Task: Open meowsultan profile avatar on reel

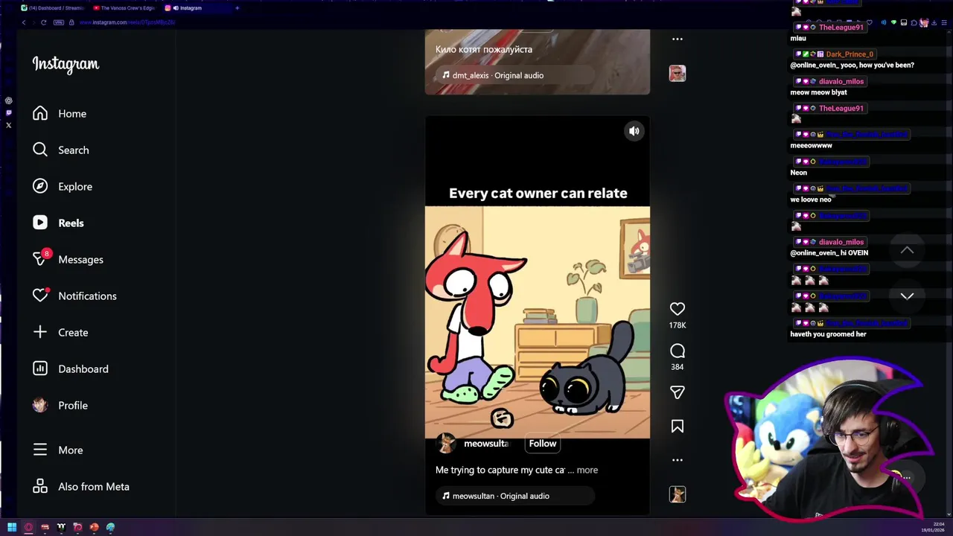Action: [447, 444]
